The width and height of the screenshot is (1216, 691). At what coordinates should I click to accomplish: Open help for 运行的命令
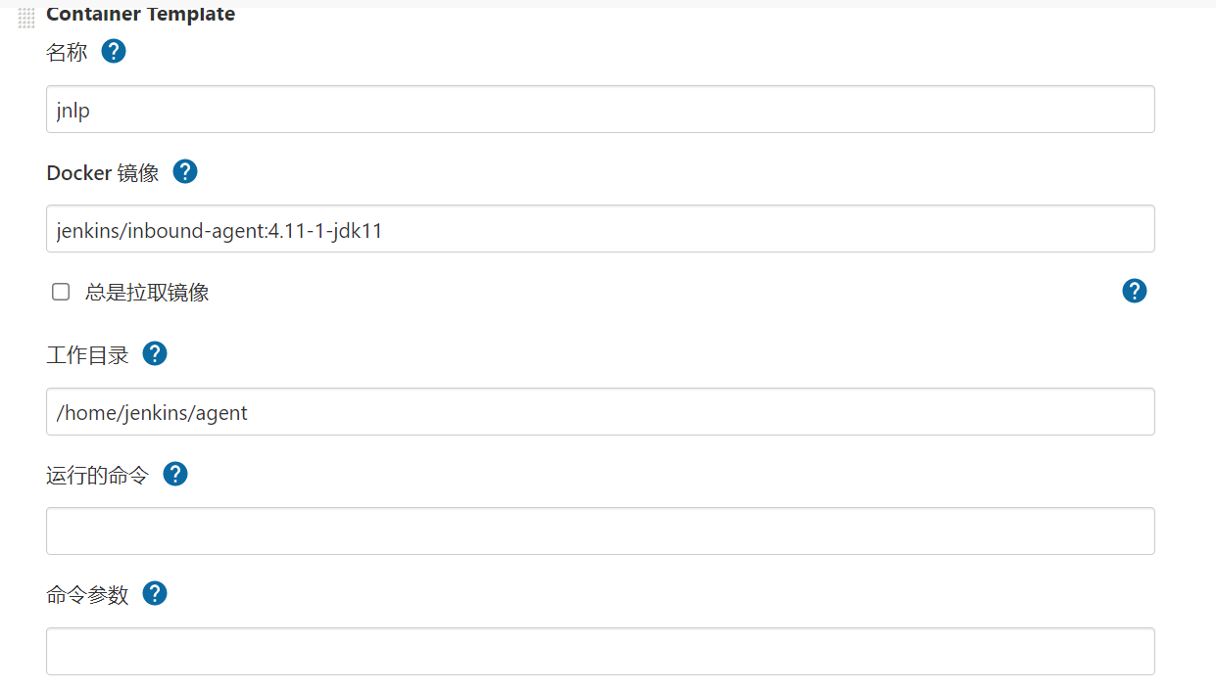point(174,474)
